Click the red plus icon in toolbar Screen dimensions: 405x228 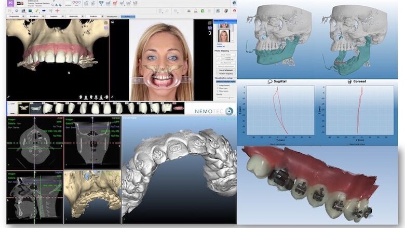click(x=57, y=10)
